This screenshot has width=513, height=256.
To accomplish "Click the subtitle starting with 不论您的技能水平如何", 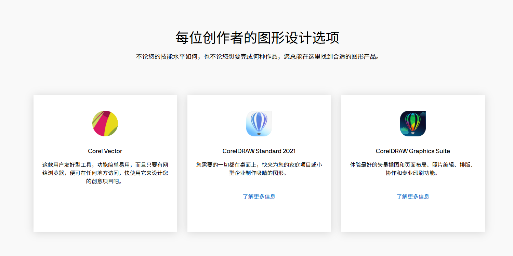I will click(258, 57).
